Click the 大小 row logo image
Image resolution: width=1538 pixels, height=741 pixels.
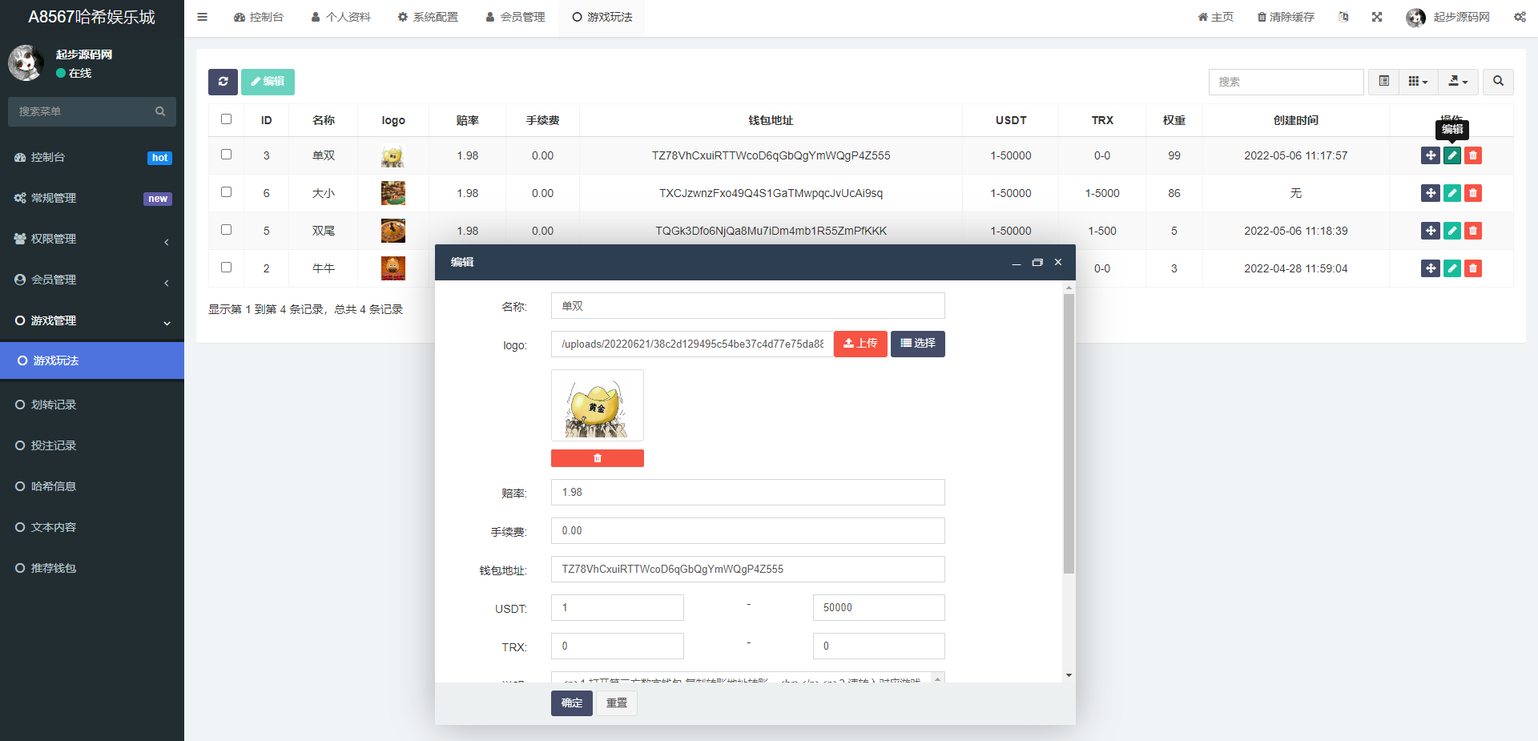(x=393, y=193)
